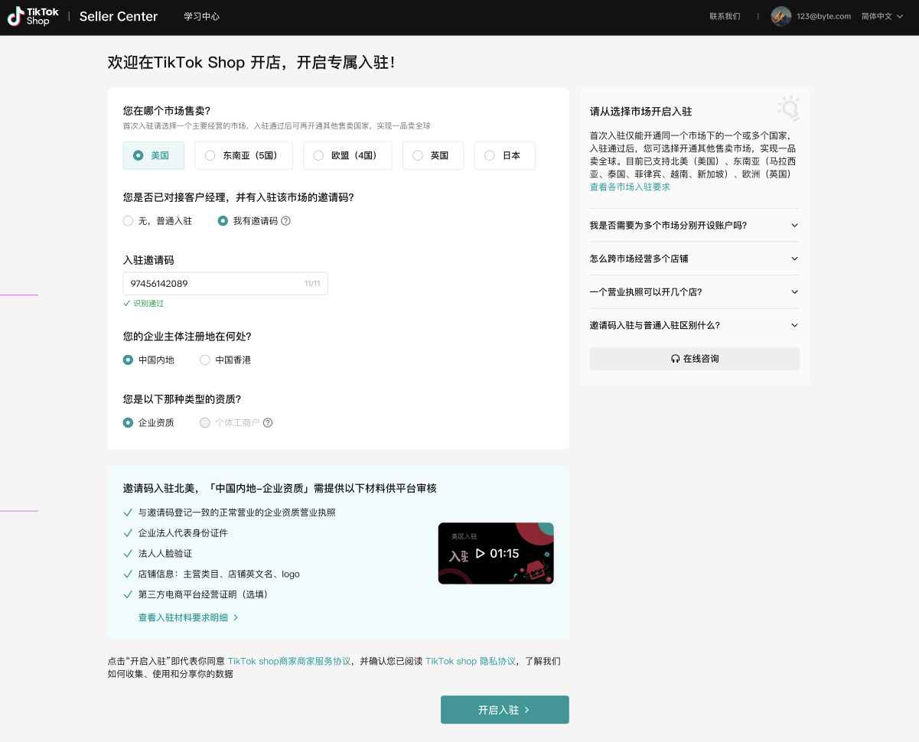Click the 开启入驻 button
The image size is (919, 742).
click(504, 709)
